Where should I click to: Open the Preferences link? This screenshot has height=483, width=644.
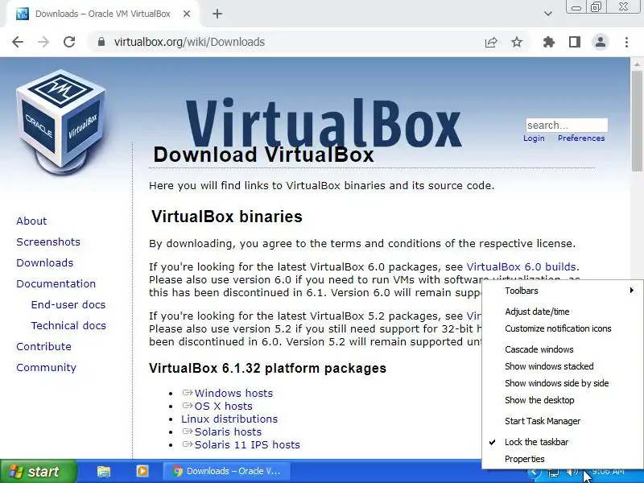coord(581,138)
